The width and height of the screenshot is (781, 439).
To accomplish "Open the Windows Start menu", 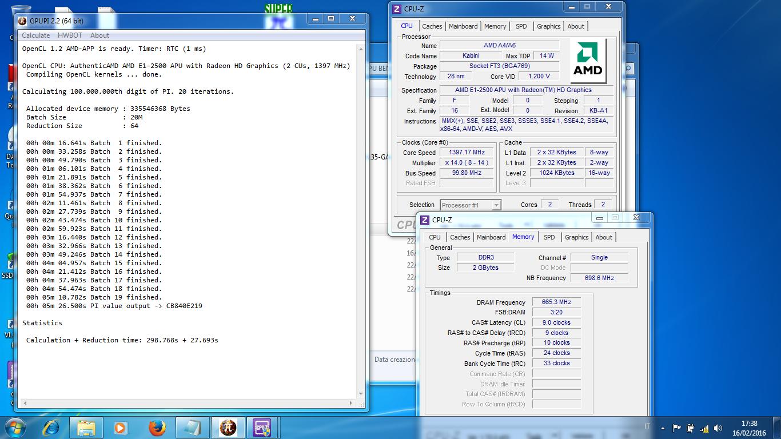I will point(15,428).
